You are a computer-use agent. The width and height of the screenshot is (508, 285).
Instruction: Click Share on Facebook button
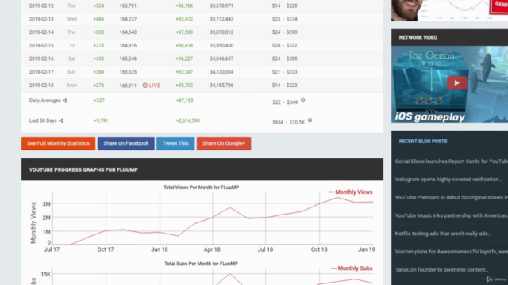click(126, 143)
